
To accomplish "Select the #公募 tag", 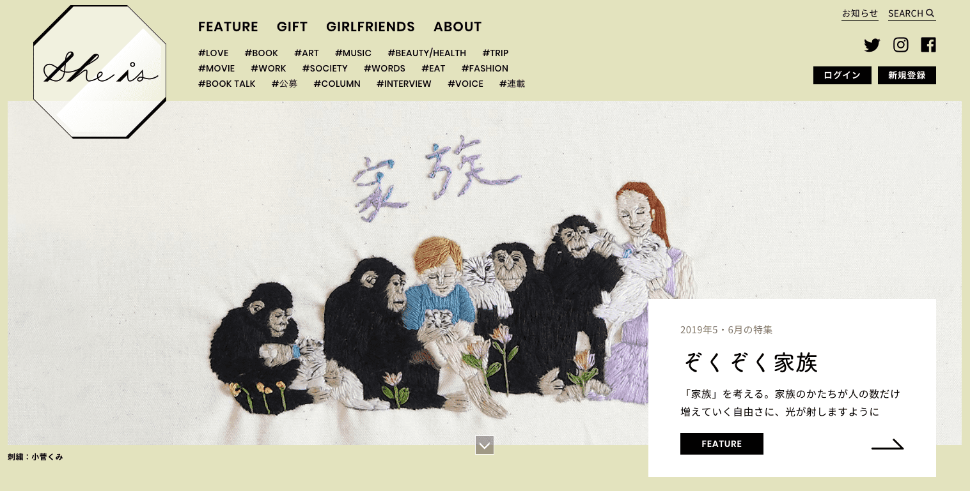I will coord(285,84).
